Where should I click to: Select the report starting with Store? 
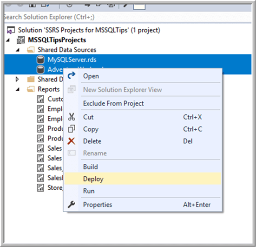[x=55, y=187]
